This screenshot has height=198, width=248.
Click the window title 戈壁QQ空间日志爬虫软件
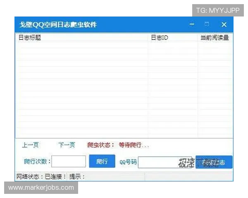tap(58, 25)
